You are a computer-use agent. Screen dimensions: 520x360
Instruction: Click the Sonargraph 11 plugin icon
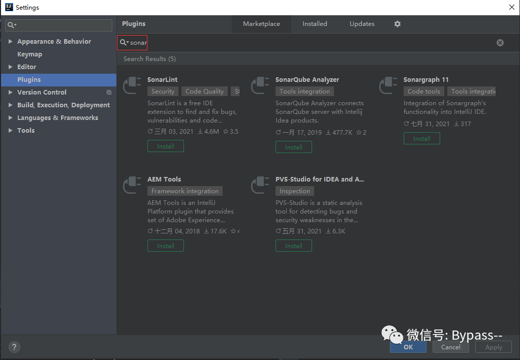pos(388,85)
